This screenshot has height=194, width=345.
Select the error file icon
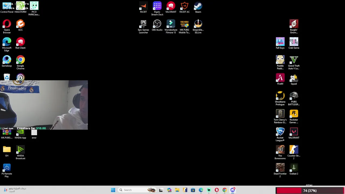coord(34,134)
